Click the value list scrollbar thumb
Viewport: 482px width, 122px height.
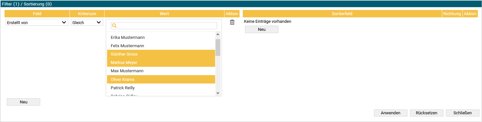pos(218,48)
